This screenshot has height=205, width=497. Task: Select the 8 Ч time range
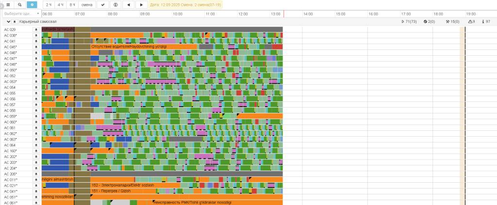click(x=72, y=4)
